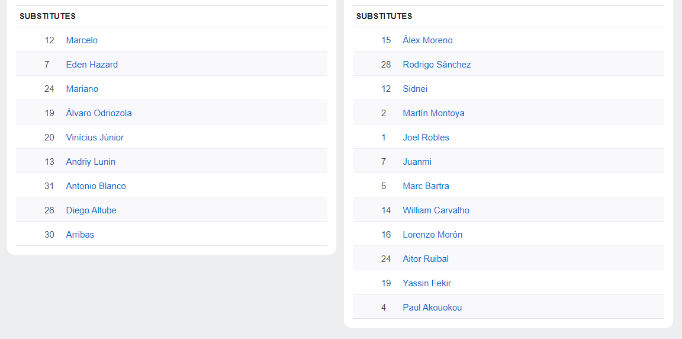Open Mariano's player profile
The width and height of the screenshot is (682, 339).
coord(82,89)
